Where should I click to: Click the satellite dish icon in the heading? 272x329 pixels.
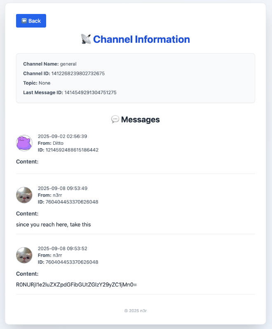point(86,39)
